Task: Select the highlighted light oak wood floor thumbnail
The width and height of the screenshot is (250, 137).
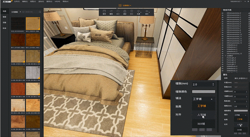Action: (x=33, y=24)
